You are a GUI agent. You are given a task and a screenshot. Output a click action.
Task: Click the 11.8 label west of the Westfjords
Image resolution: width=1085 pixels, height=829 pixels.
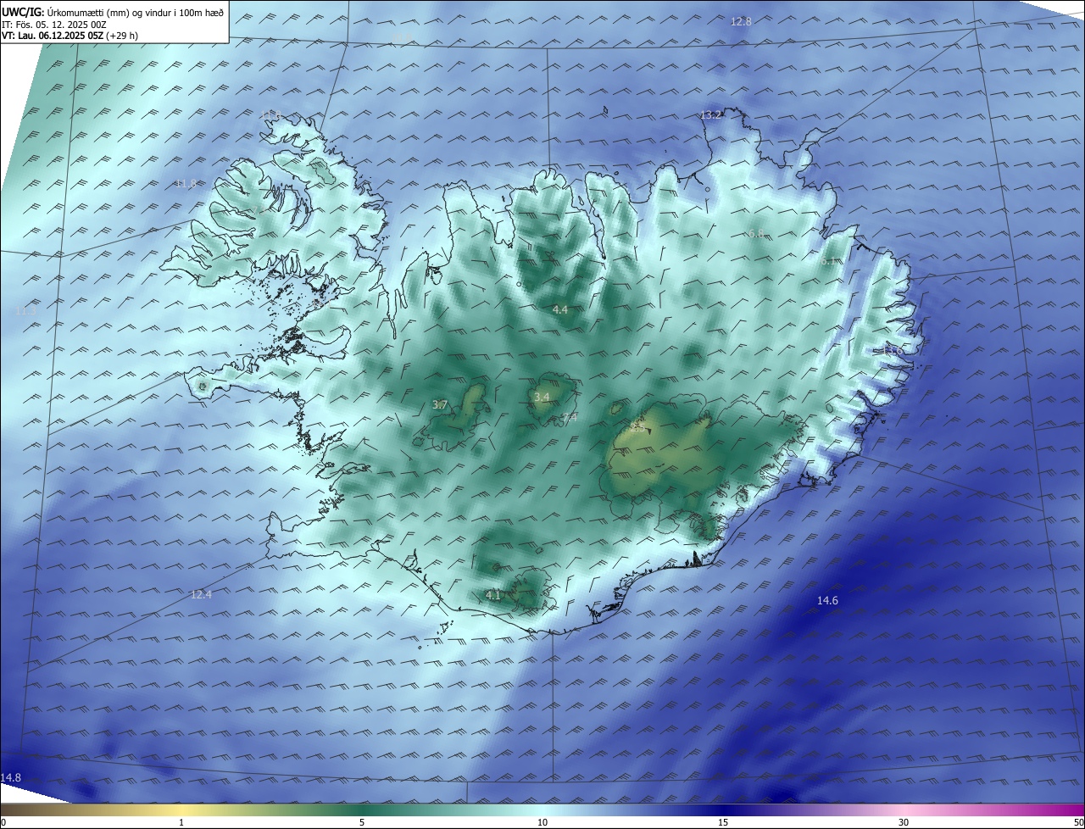(x=186, y=183)
